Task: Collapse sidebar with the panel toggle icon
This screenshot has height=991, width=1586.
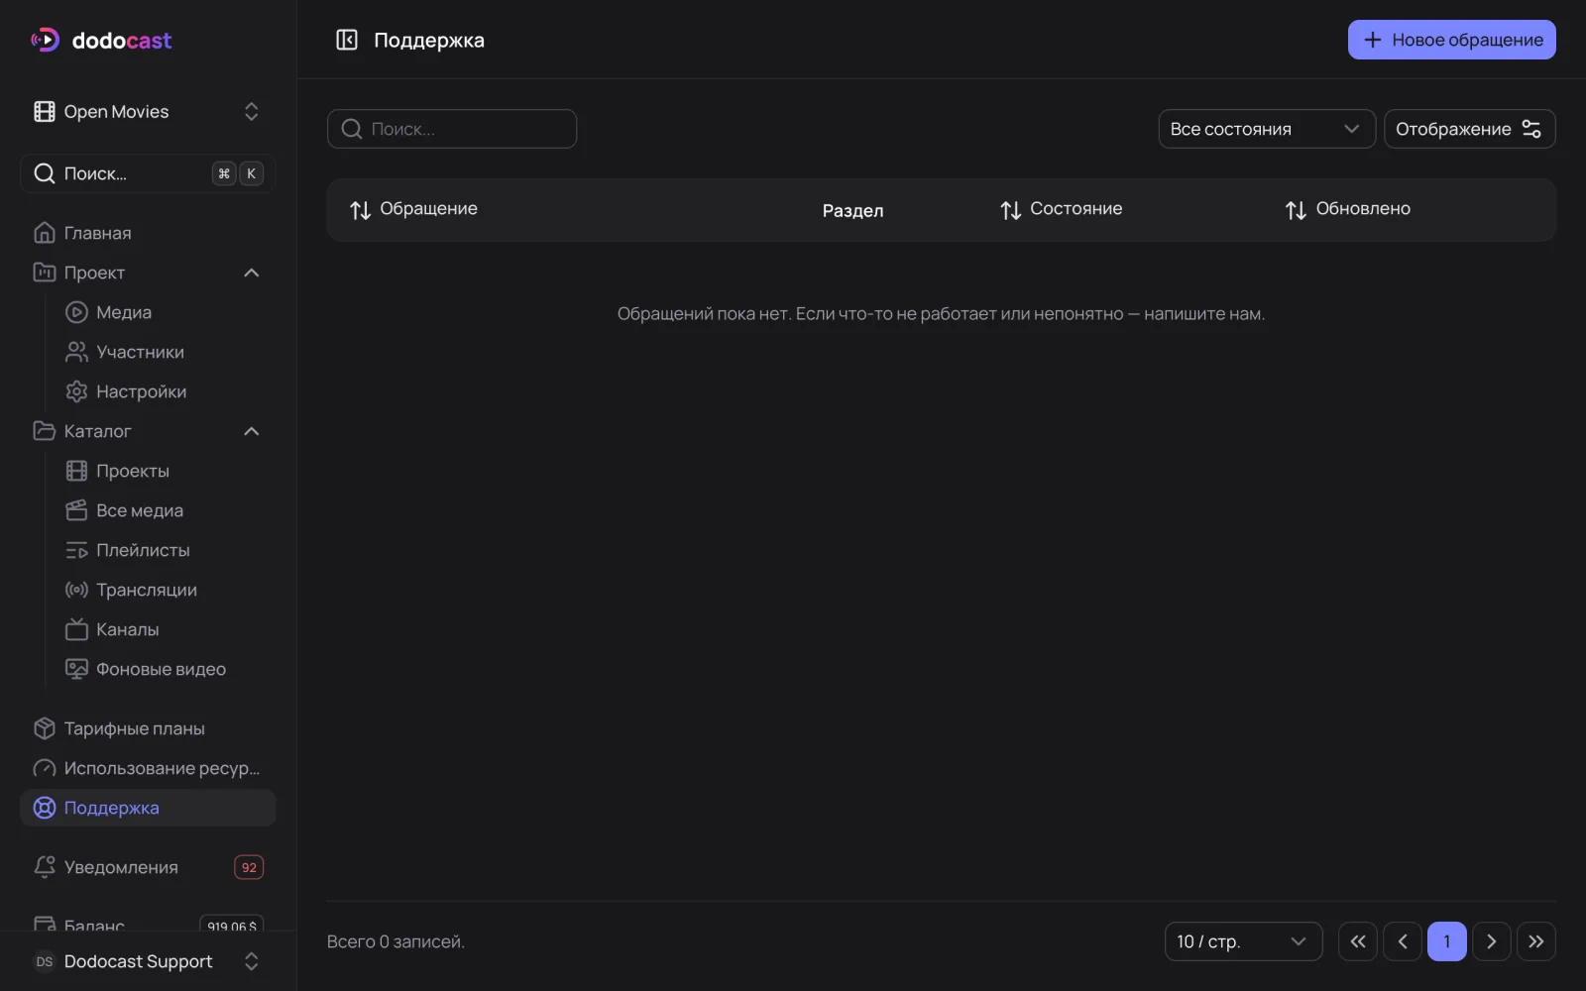Action: [347, 40]
